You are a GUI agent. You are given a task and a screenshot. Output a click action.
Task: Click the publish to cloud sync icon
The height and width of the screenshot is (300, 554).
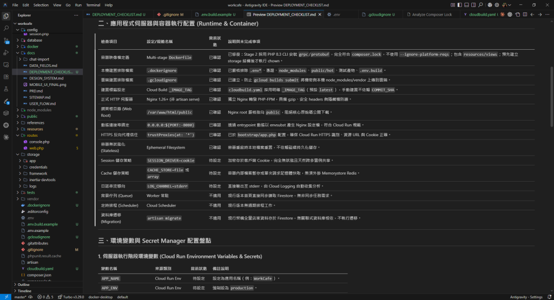tap(31, 297)
